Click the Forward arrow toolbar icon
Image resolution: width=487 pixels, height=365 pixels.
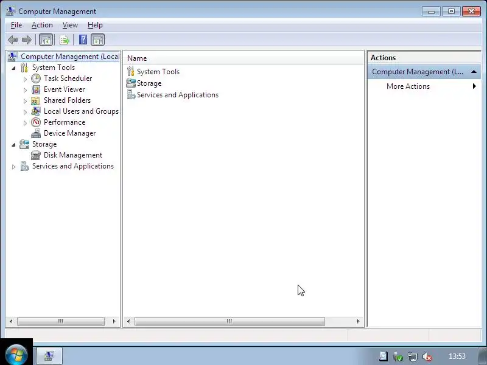27,40
